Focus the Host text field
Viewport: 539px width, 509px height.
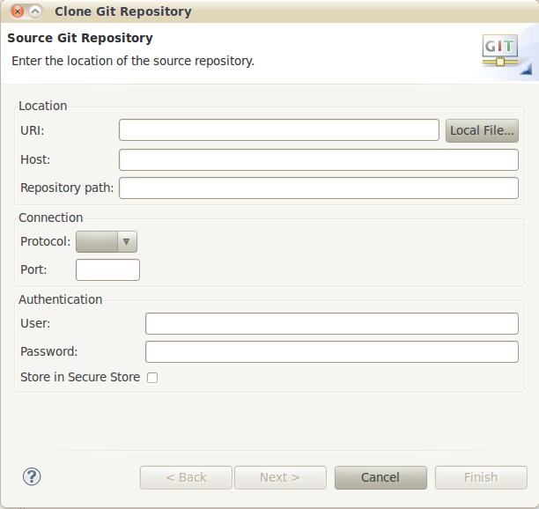point(319,159)
